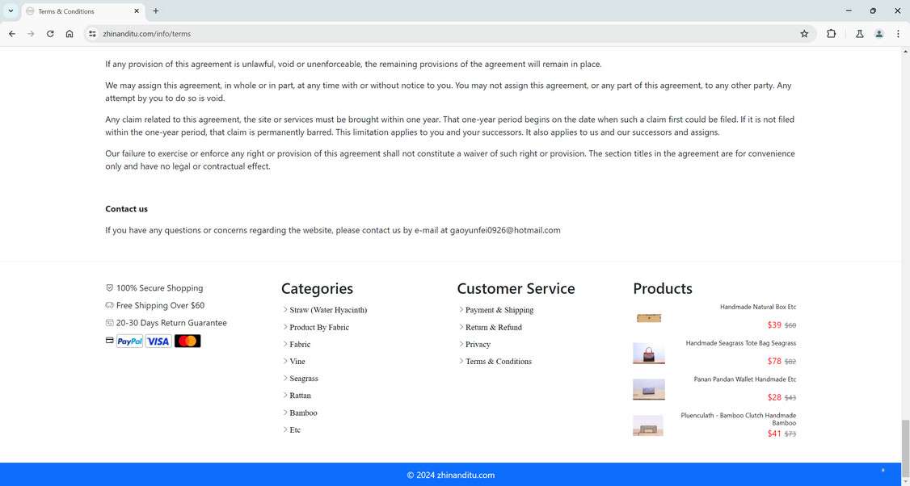The height and width of the screenshot is (486, 910).
Task: Expand the Seagrass category chevron
Action: tap(285, 378)
